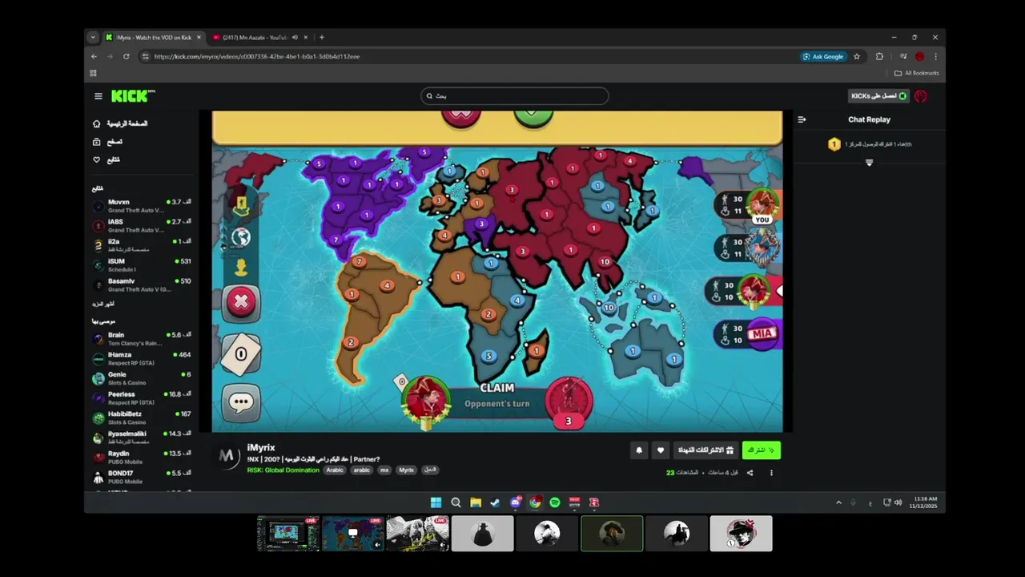Open ilyaselmaliki recommended channel
Screen dimensions: 1025x577
point(142,438)
